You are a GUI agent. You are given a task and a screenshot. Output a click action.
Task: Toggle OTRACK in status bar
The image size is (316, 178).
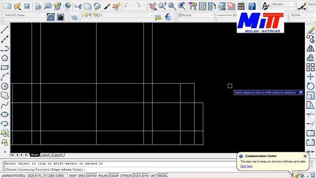pos(126,176)
